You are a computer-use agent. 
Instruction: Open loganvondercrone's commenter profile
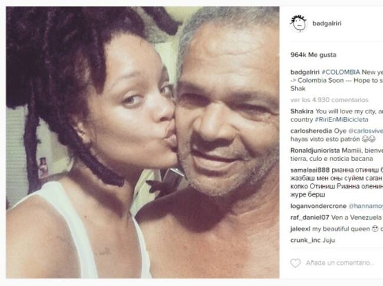[x=319, y=206]
